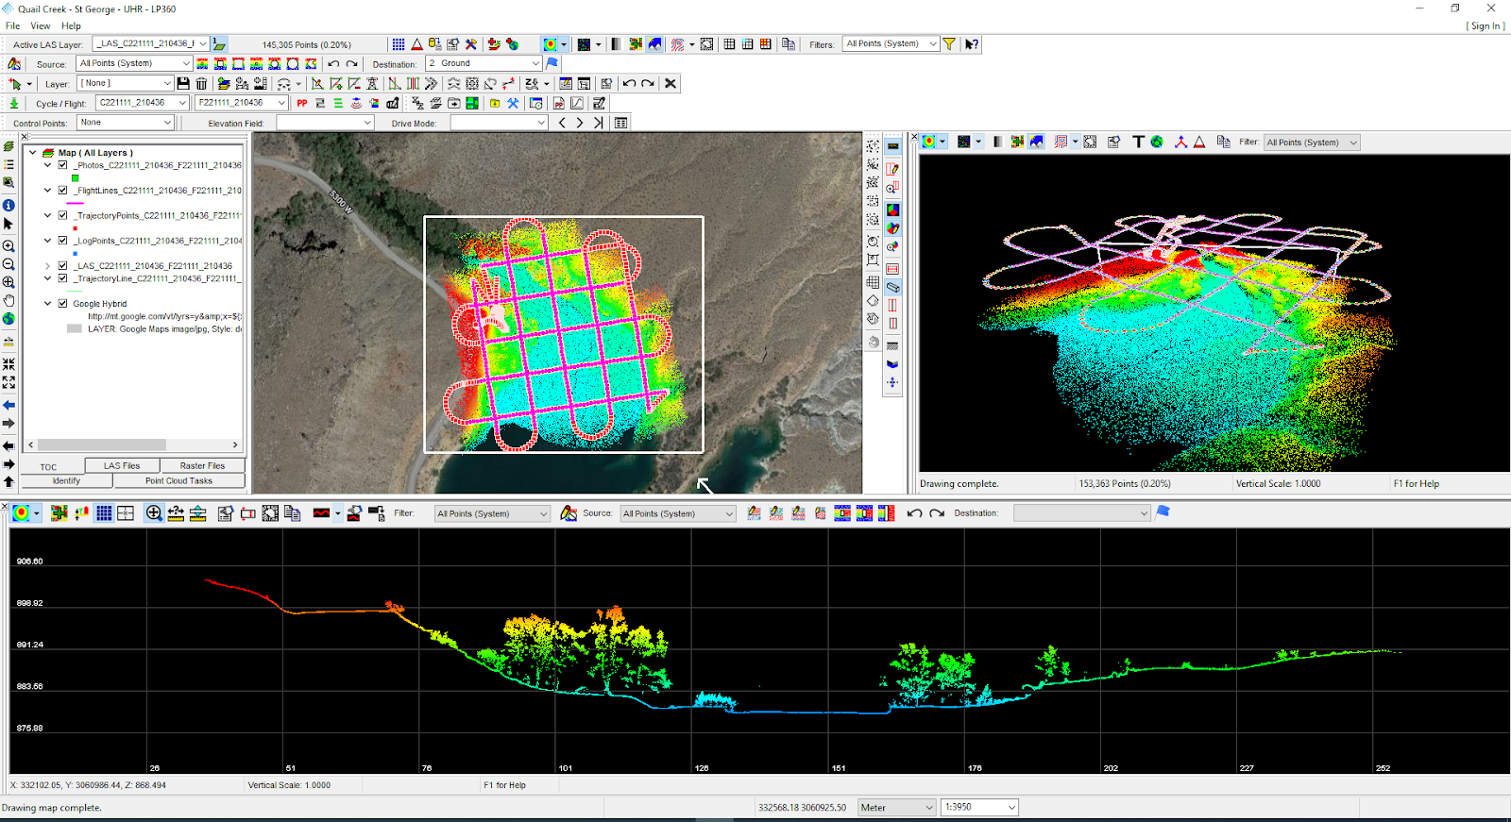This screenshot has height=822, width=1511.
Task: Click the text T tool in 3D view
Action: [x=1138, y=142]
